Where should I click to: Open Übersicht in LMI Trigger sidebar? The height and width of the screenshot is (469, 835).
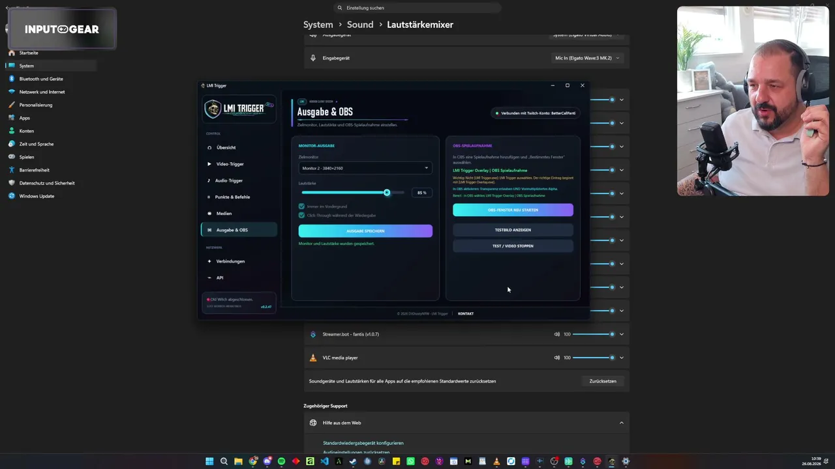click(x=239, y=147)
